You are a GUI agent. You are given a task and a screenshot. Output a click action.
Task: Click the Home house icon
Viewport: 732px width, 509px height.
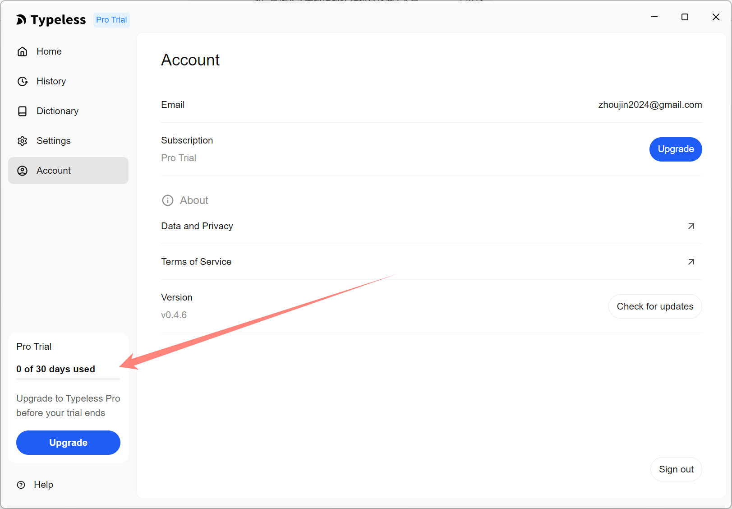coord(23,51)
